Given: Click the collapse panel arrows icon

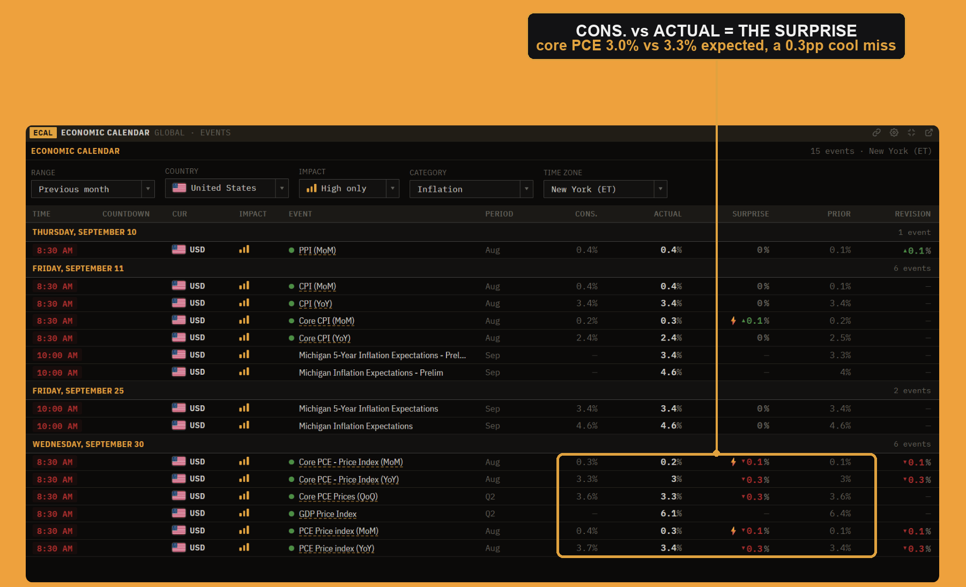Looking at the screenshot, I should click(x=911, y=132).
